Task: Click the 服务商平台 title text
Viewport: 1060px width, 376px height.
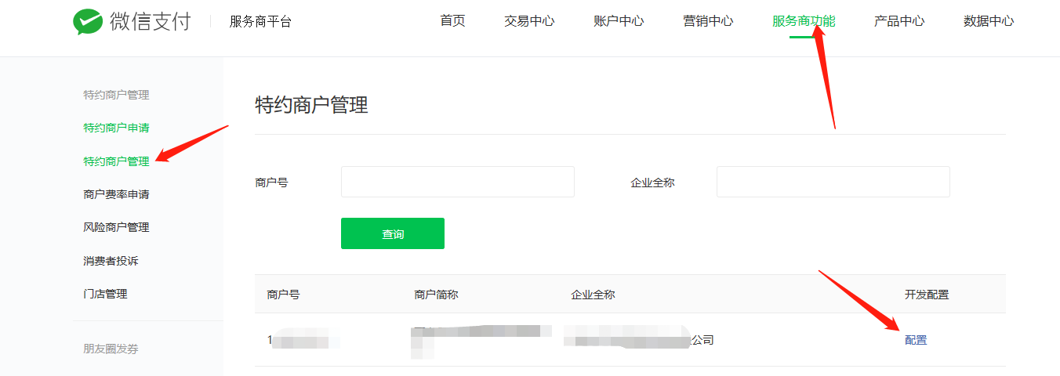Action: (260, 22)
